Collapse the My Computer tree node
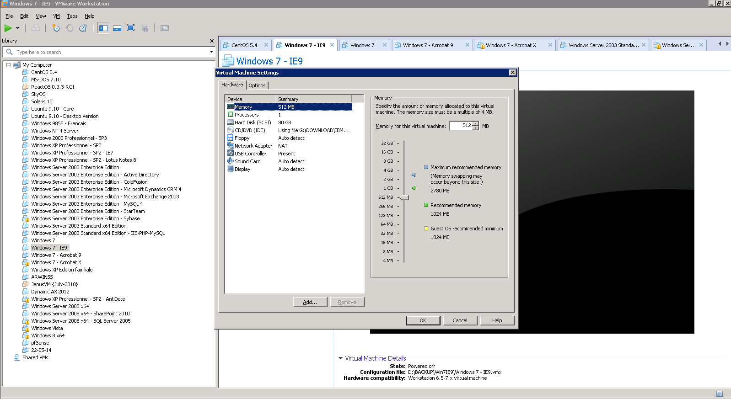 pos(8,65)
